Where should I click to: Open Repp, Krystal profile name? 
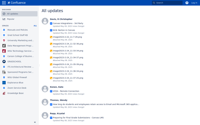[57, 114]
